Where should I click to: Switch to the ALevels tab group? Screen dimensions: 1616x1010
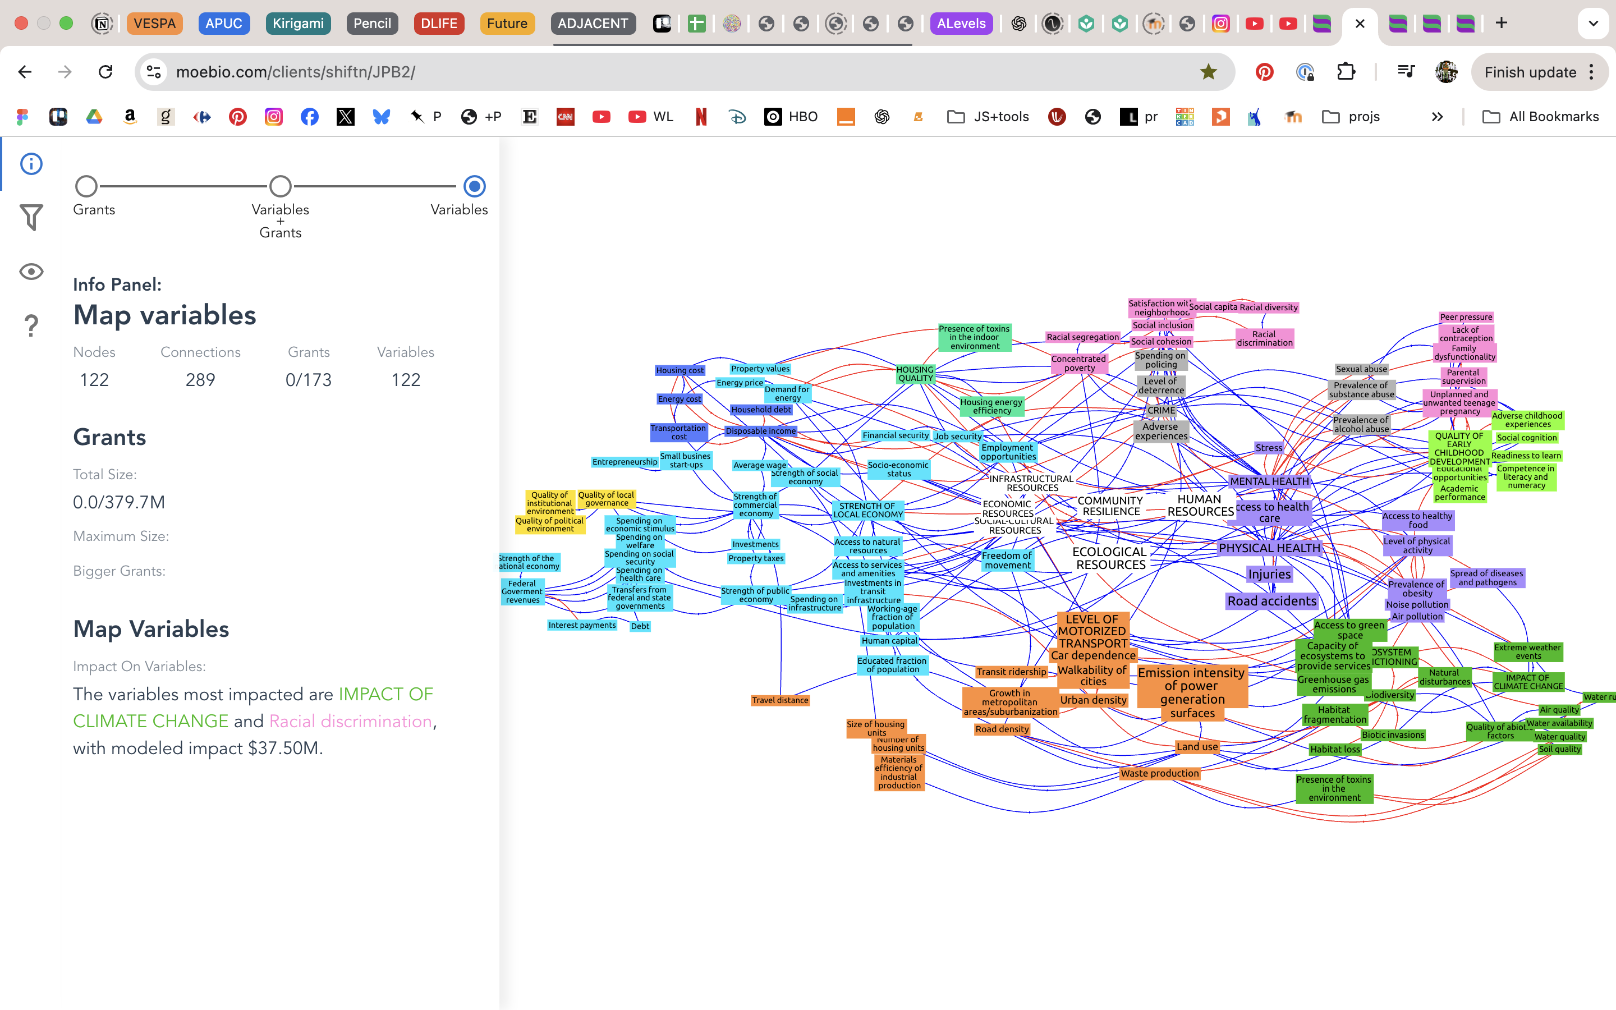click(961, 24)
